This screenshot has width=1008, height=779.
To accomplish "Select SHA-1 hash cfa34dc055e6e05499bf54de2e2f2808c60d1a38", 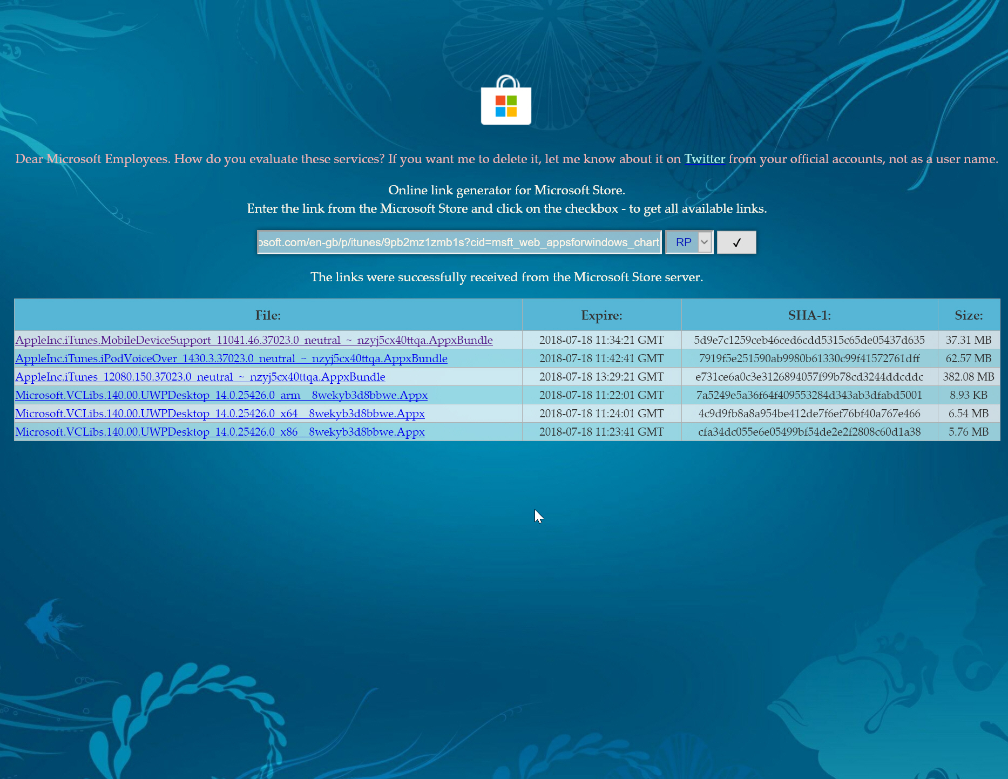I will pos(809,432).
